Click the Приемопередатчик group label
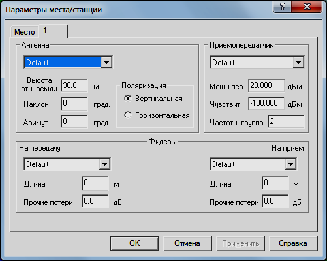This screenshot has height=261, width=327. (x=241, y=45)
